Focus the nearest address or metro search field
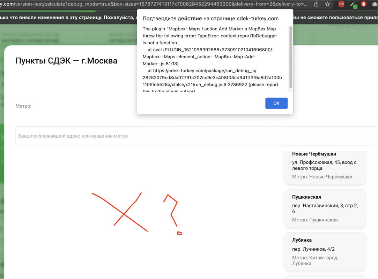Screen dimensions: 378x279 (197, 136)
